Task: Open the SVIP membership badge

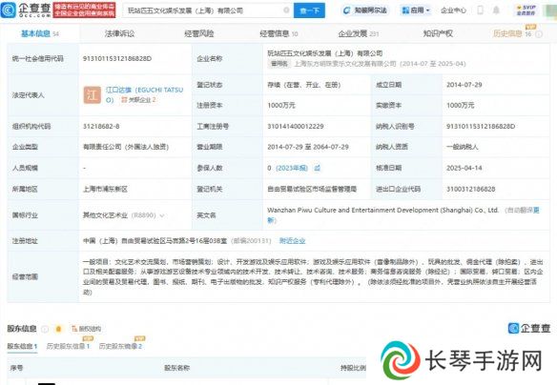Action: tap(526, 10)
